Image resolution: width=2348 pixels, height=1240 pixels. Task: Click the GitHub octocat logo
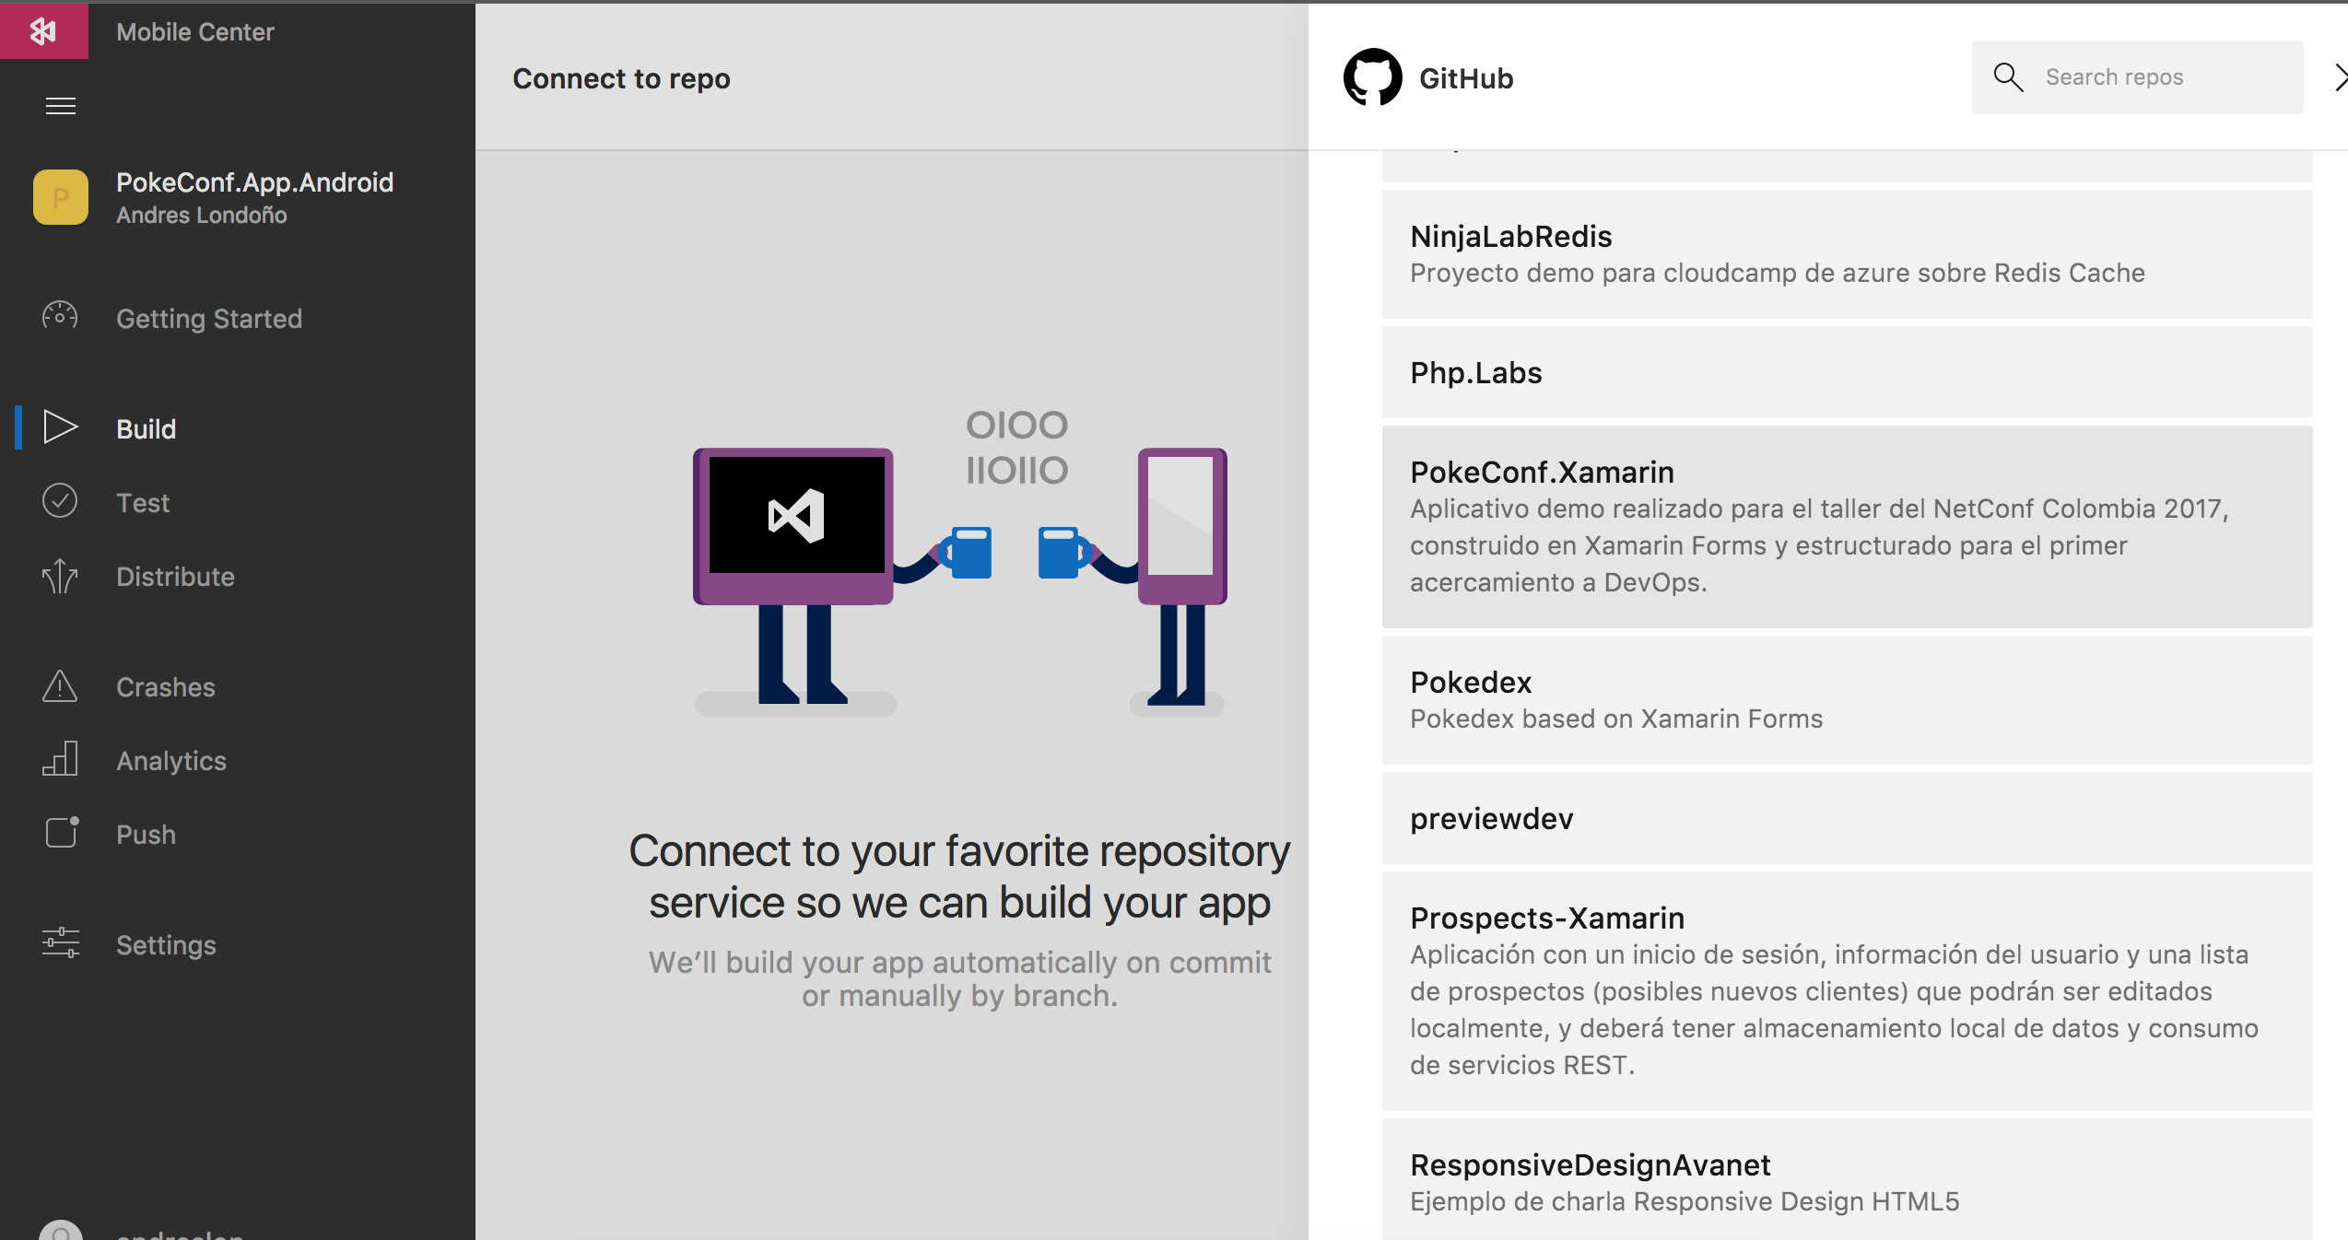(1372, 77)
